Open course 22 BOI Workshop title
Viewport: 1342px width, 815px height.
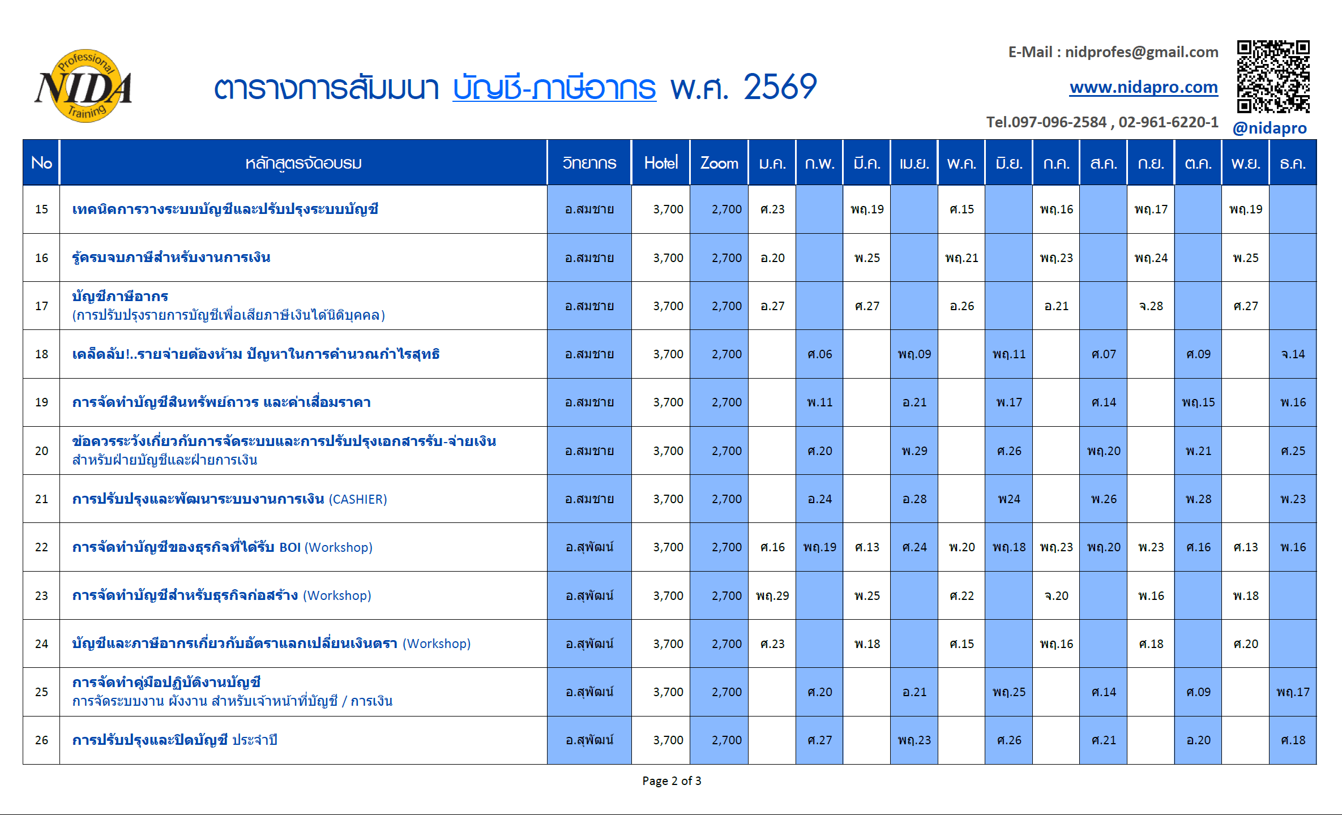tap(222, 547)
